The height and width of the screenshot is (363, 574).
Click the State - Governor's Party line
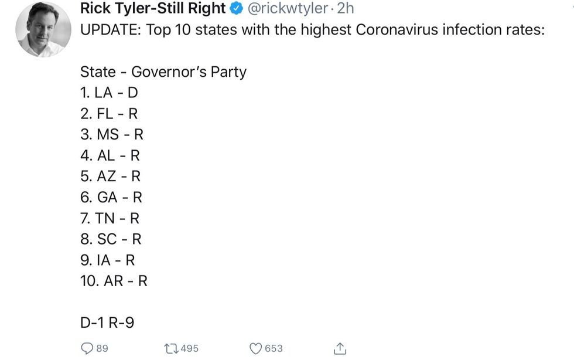pyautogui.click(x=163, y=72)
